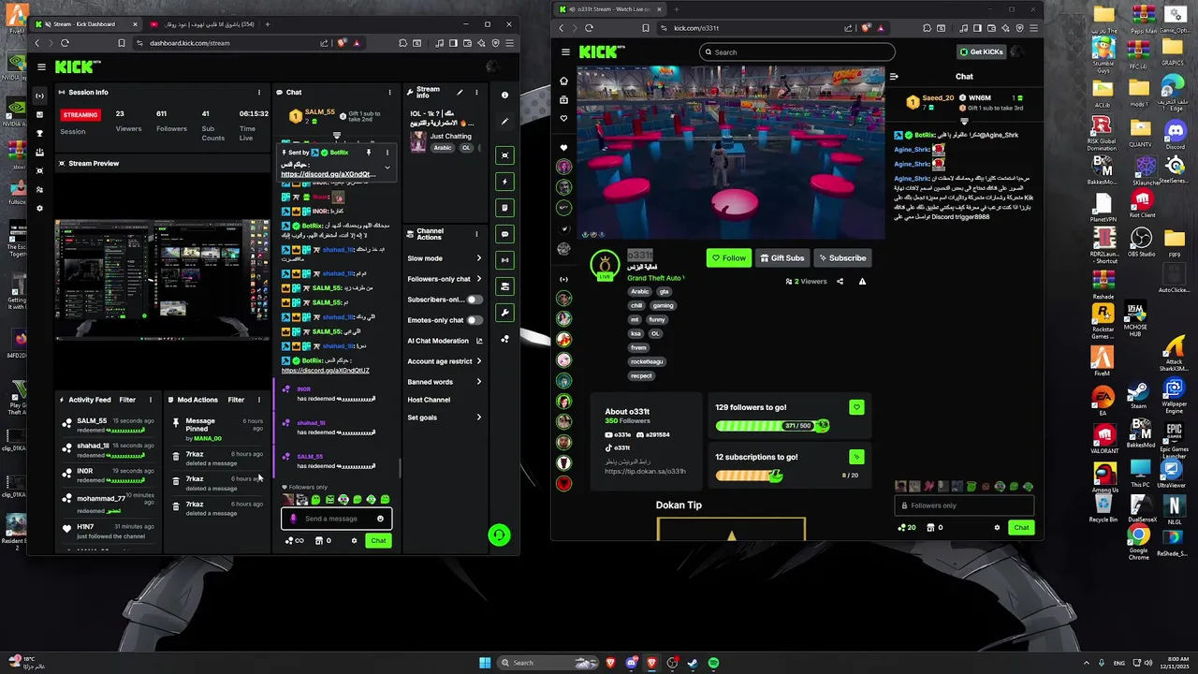Click the dashboard chat scrollbar
The image size is (1198, 674).
click(x=401, y=466)
